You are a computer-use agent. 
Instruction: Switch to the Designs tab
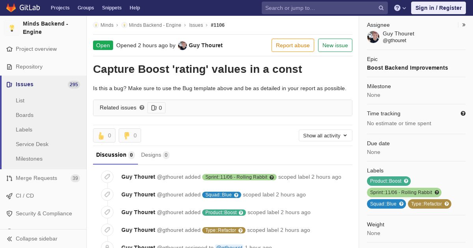155,155
